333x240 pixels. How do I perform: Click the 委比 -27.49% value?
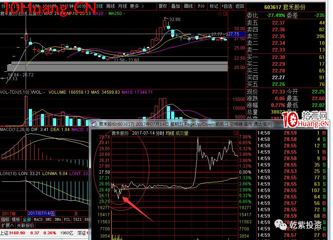pyautogui.click(x=276, y=16)
